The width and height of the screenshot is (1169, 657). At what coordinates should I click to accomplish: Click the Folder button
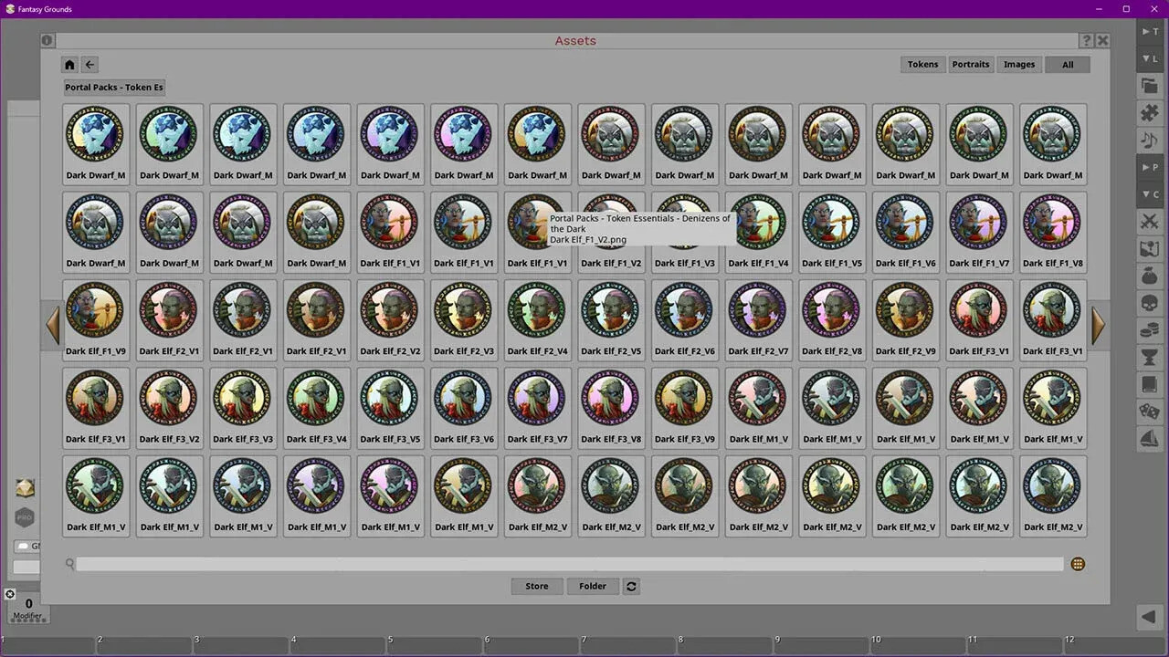click(592, 586)
